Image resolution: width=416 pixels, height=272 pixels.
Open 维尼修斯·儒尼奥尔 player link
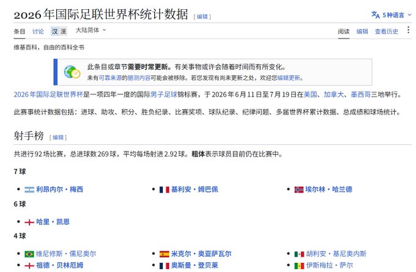click(x=66, y=254)
